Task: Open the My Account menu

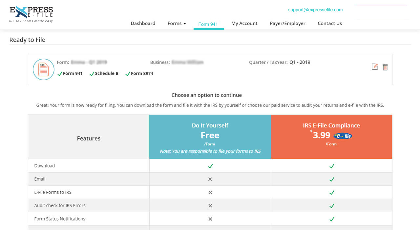Action: coord(244,23)
